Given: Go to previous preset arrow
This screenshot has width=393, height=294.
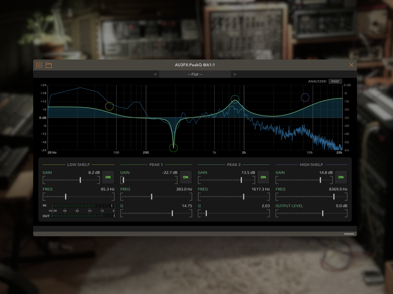Looking at the screenshot, I should (155, 74).
